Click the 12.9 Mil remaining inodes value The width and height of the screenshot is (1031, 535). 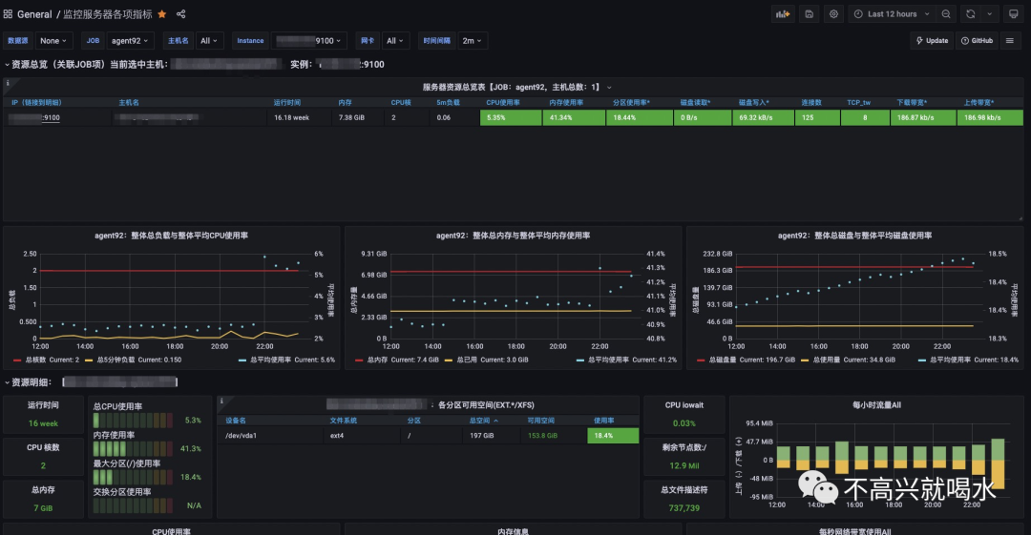684,465
